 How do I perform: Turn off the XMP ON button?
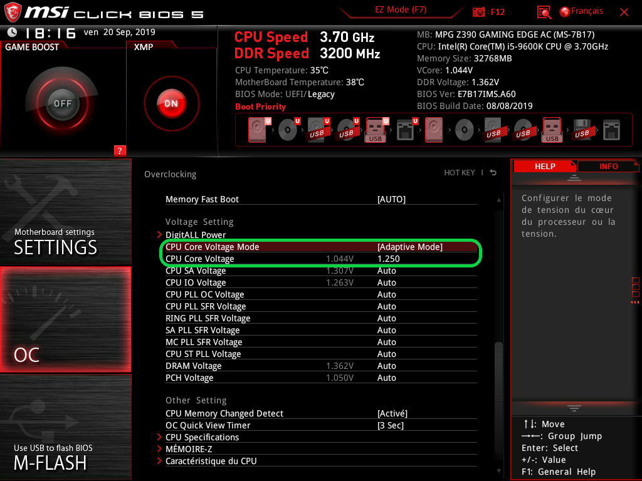[171, 103]
